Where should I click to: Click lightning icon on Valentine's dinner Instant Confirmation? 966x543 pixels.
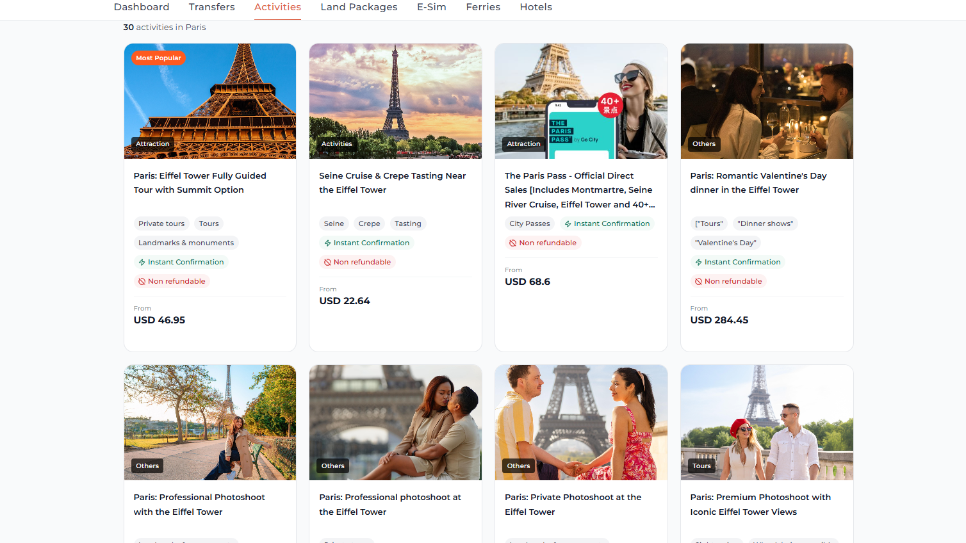[699, 262]
